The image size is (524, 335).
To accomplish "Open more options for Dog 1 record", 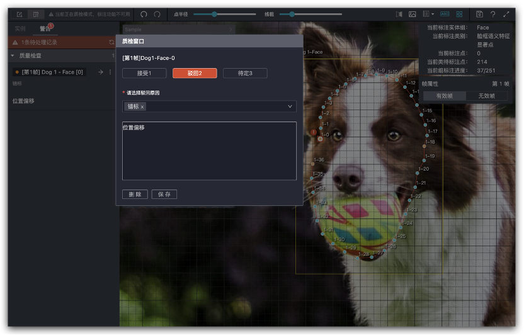I will click(x=110, y=72).
